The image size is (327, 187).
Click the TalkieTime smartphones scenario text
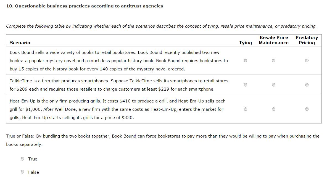[119, 85]
